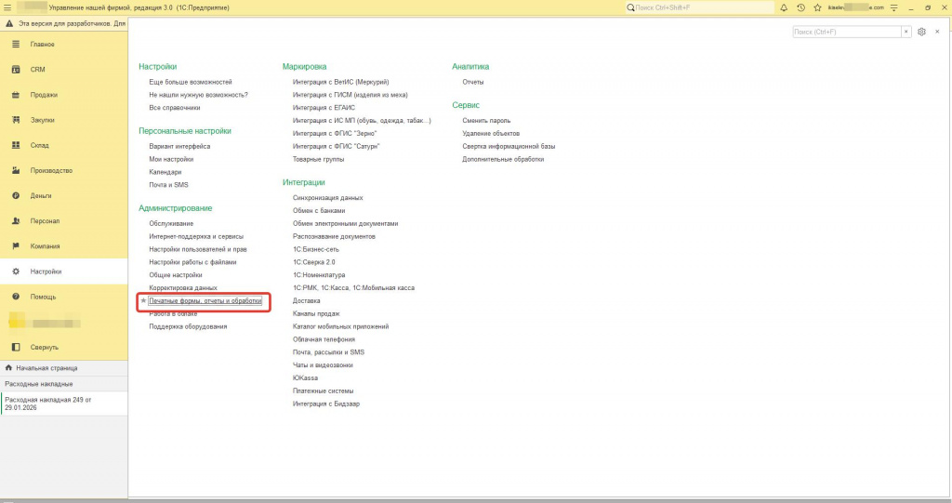This screenshot has width=952, height=503.
Task: Click the Производство factory icon
Action: pos(16,171)
